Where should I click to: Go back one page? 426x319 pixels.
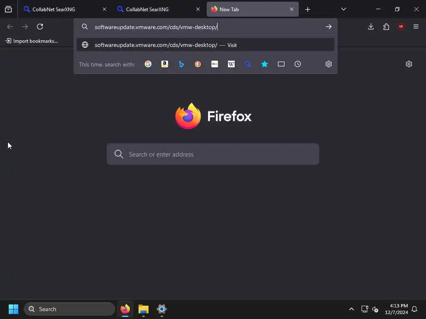(10, 27)
